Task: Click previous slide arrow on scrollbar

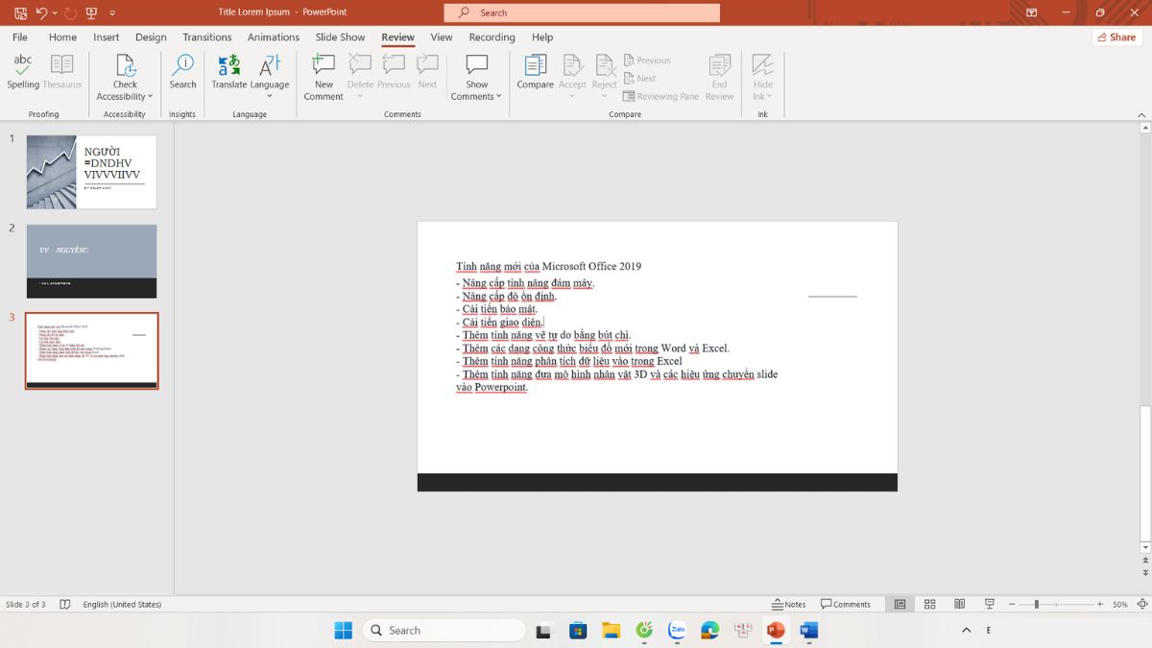Action: [1144, 562]
